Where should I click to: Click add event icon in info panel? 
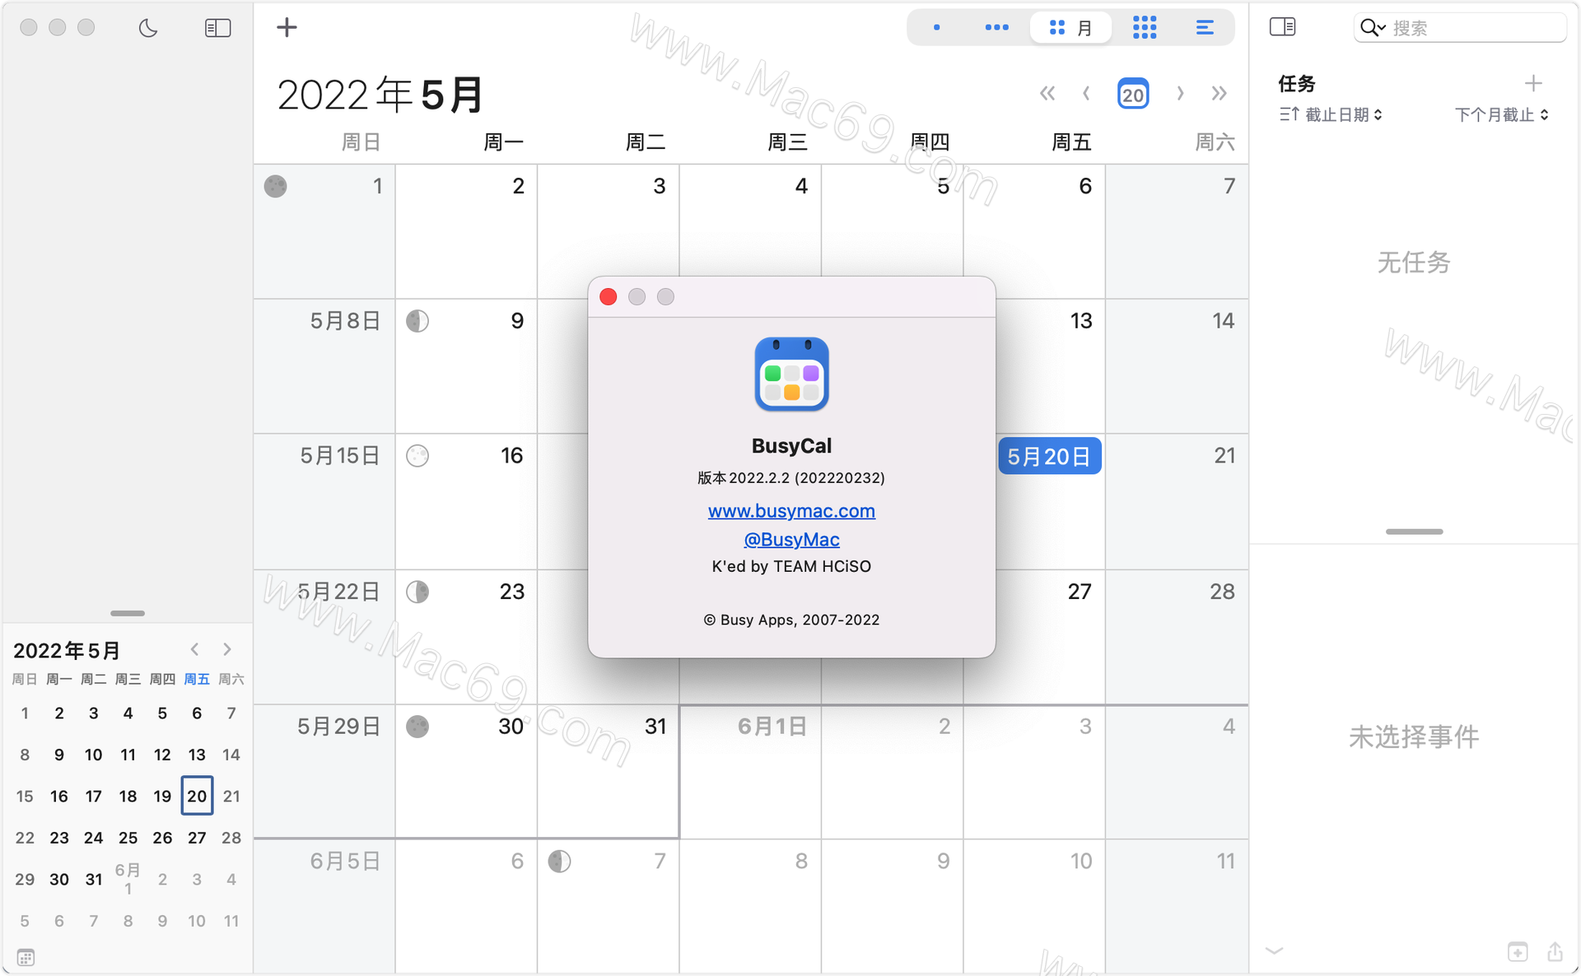1518,951
